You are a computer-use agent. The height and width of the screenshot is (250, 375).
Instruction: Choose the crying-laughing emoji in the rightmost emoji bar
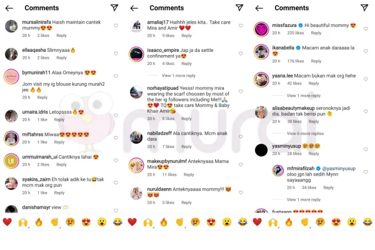(x=367, y=222)
